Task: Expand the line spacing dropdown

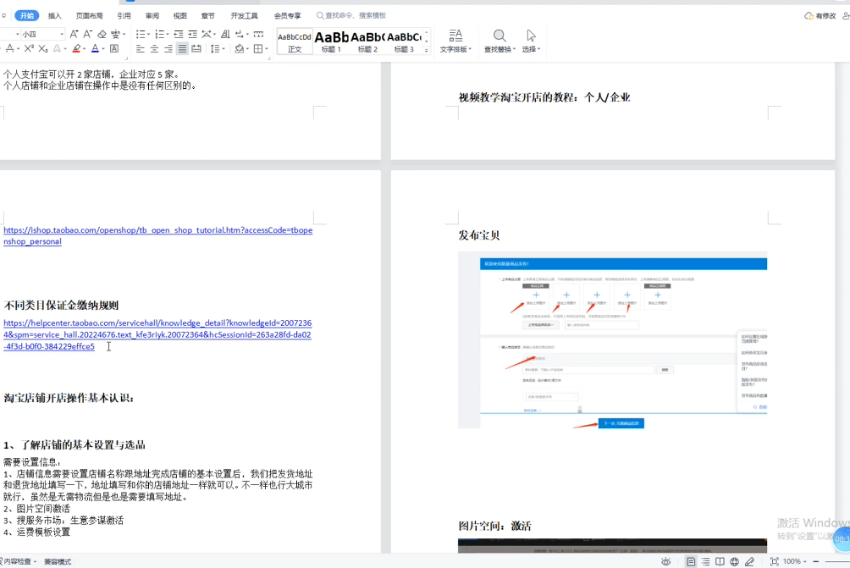Action: pos(223,49)
